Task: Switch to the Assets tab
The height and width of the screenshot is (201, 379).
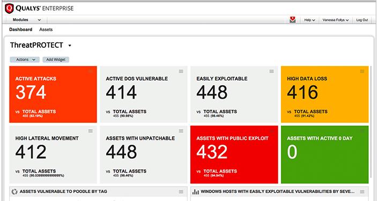Action: coord(46,29)
